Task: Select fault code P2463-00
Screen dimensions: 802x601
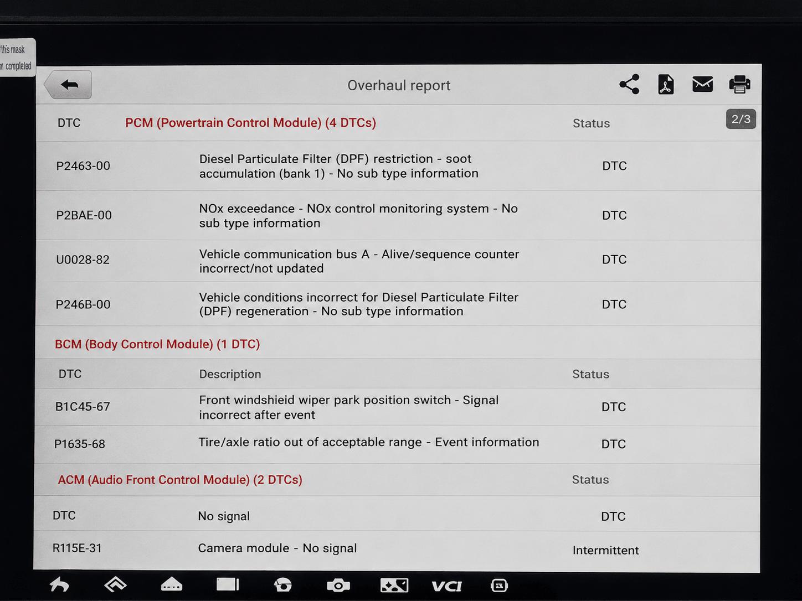Action: click(x=83, y=166)
